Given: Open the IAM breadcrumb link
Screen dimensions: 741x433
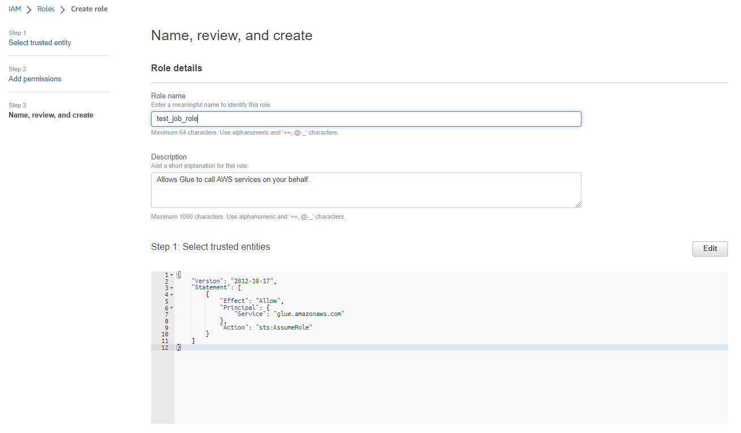Looking at the screenshot, I should (15, 9).
